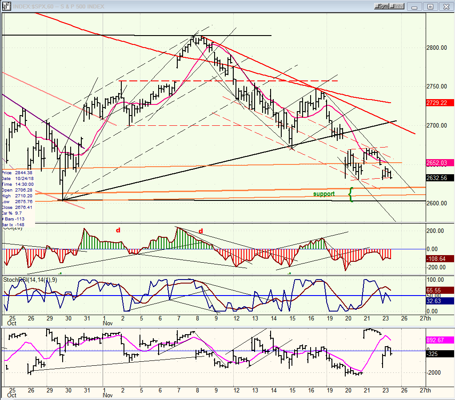Click the 65.55 StochRSI value tag
455x400 pixels.
(440, 290)
